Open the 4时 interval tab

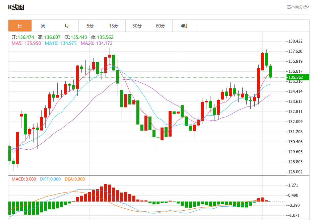coord(184,26)
